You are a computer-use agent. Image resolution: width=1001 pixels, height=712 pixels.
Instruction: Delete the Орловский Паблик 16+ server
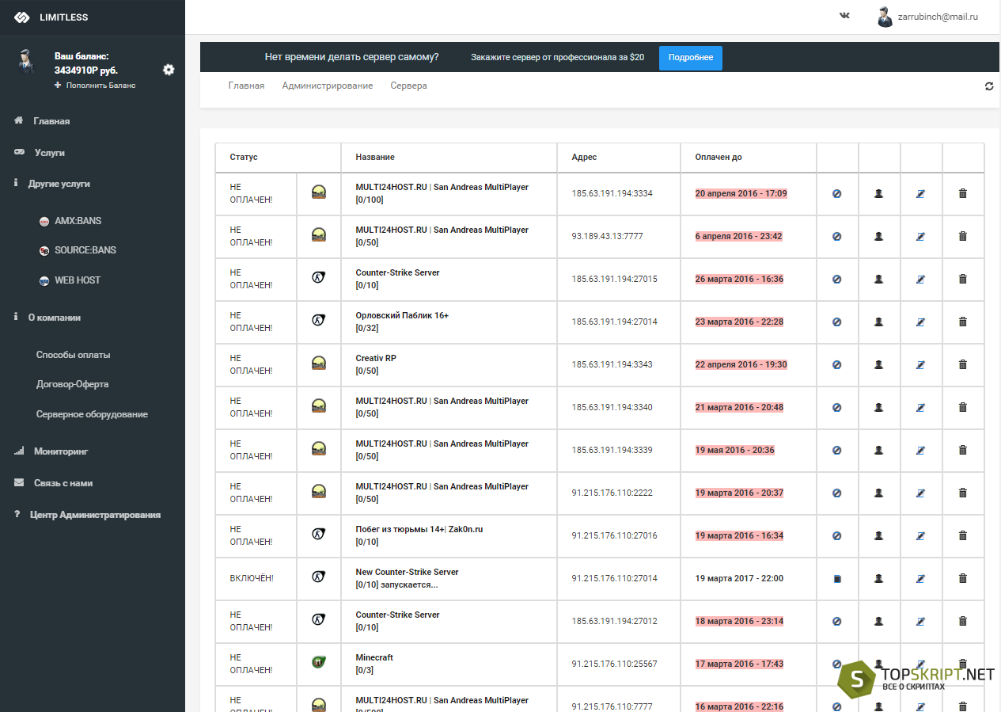coord(962,322)
